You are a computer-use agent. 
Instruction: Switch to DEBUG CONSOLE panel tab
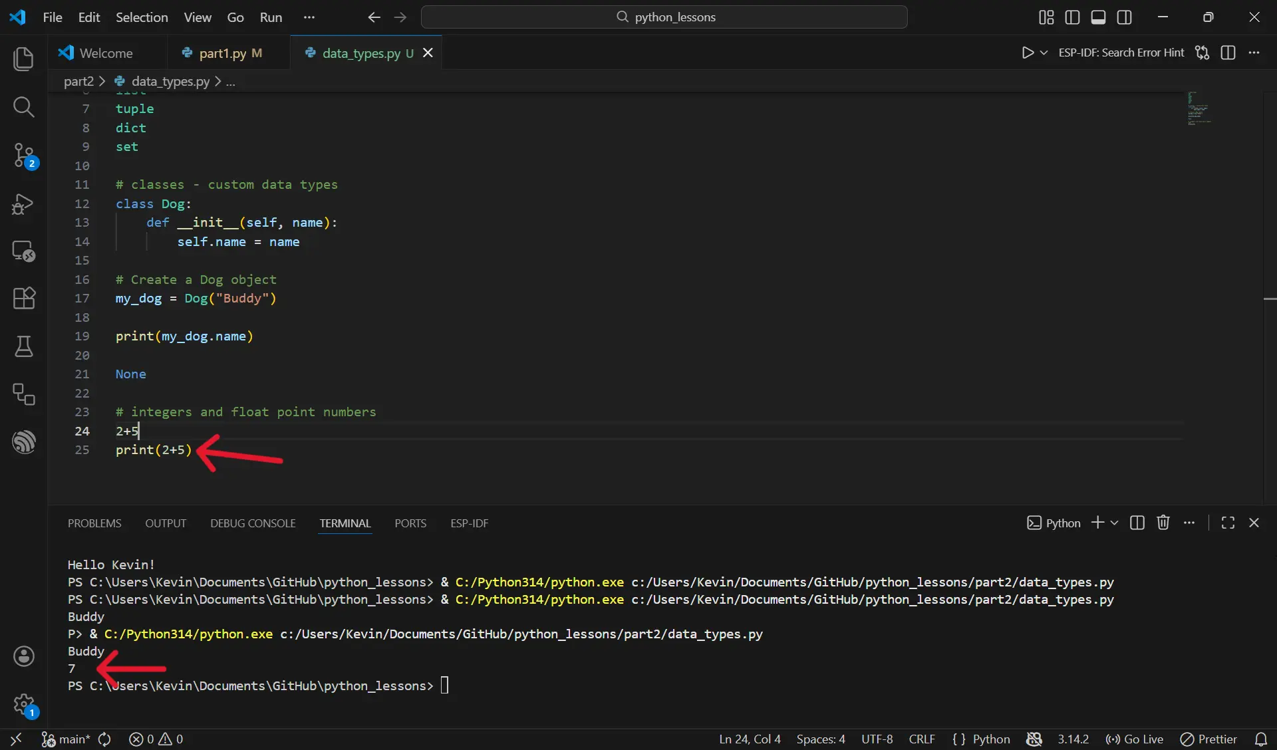[253, 523]
